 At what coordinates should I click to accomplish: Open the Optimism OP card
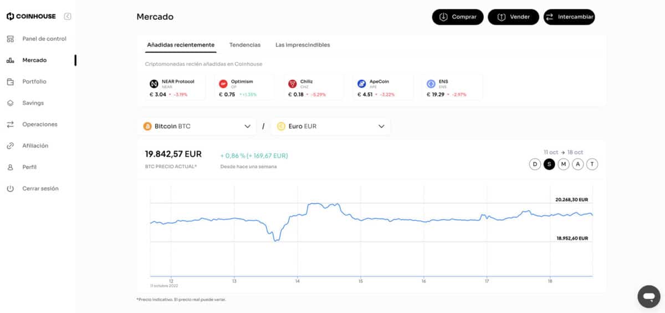(x=244, y=87)
